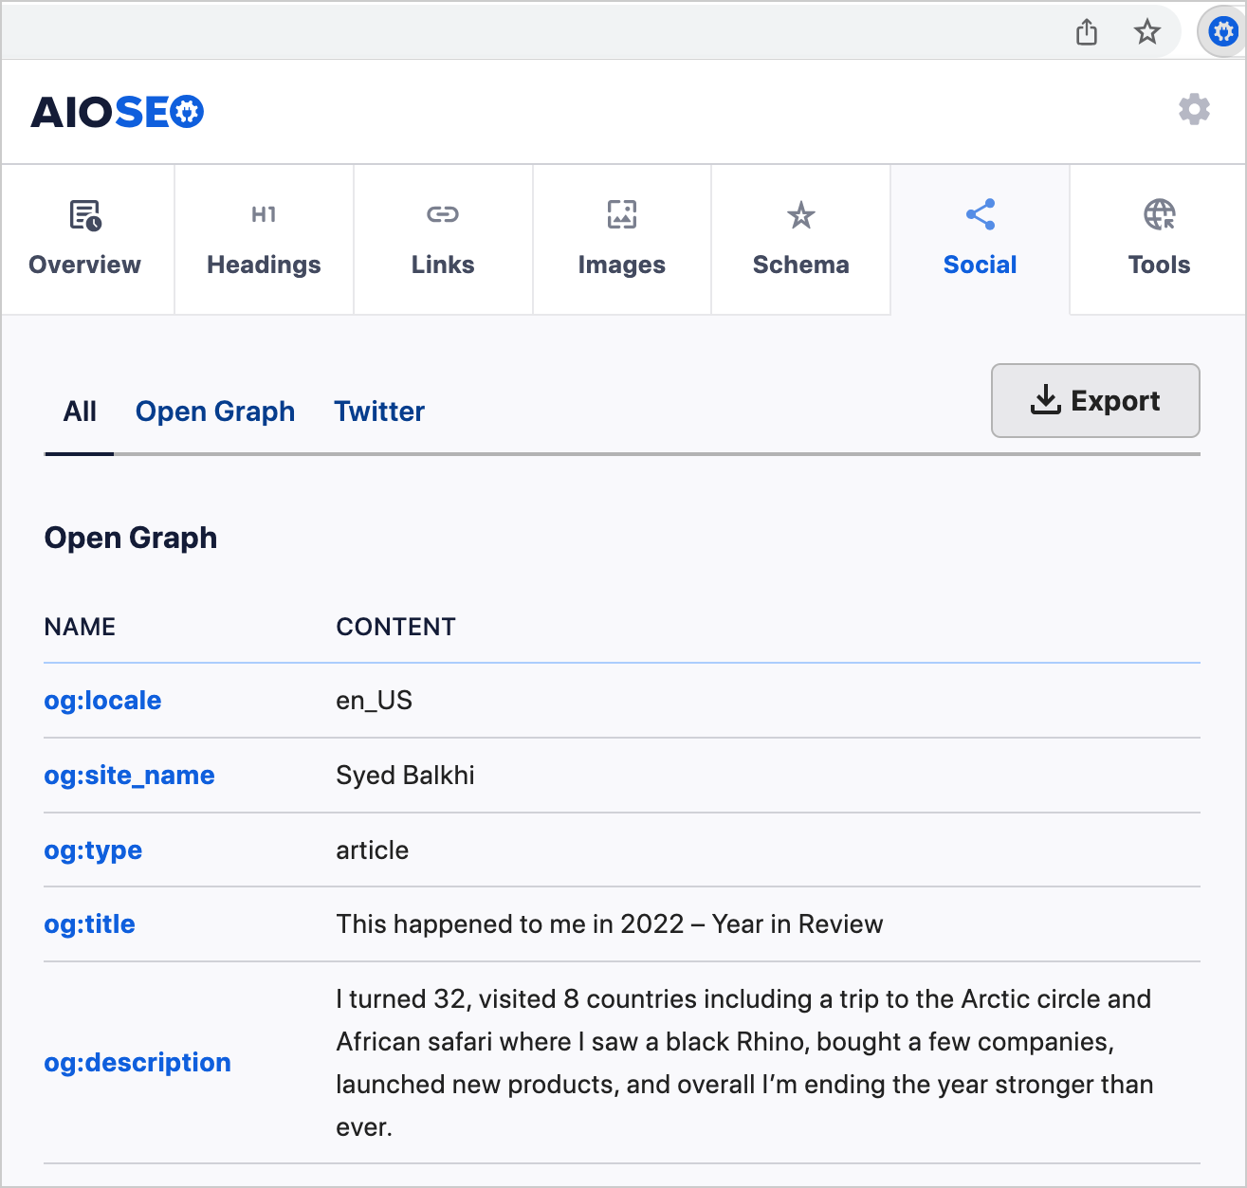Screen dimensions: 1247x1188
Task: Select the Schema tab
Action: [801, 239]
